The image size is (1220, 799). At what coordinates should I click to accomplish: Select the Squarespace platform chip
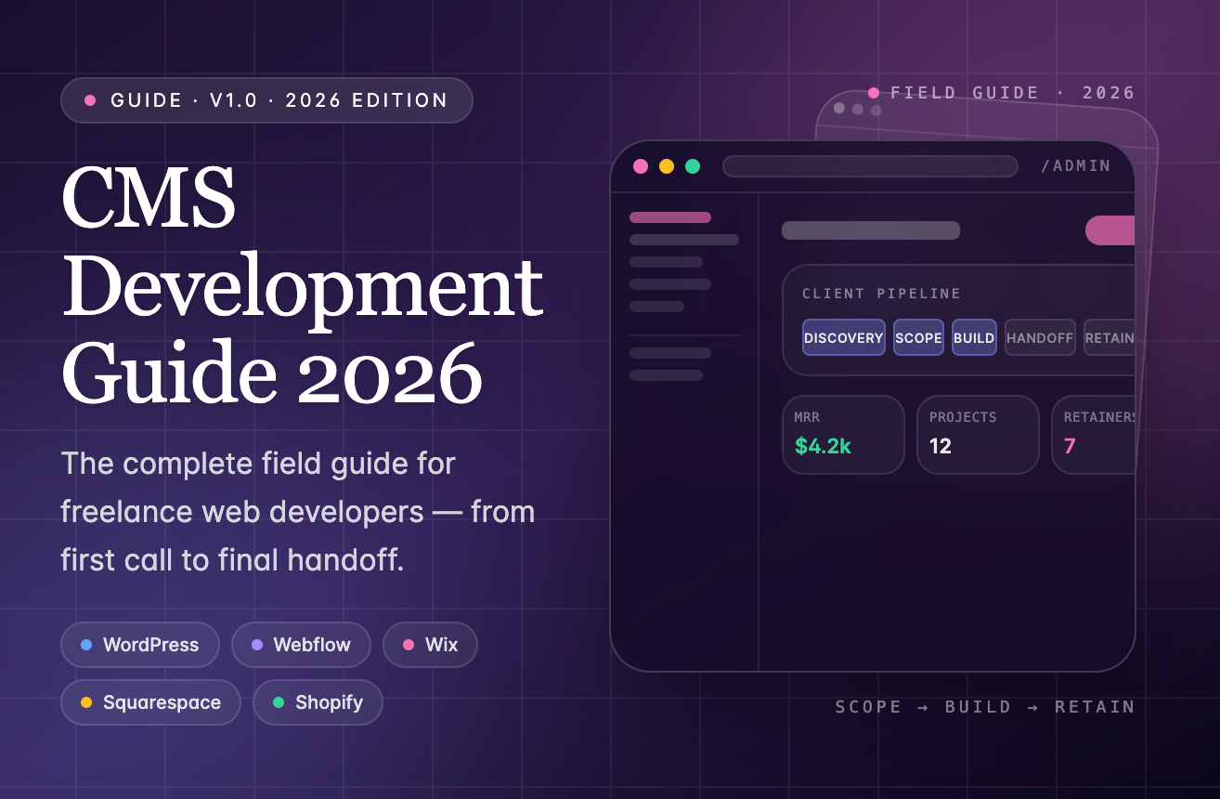pos(150,702)
